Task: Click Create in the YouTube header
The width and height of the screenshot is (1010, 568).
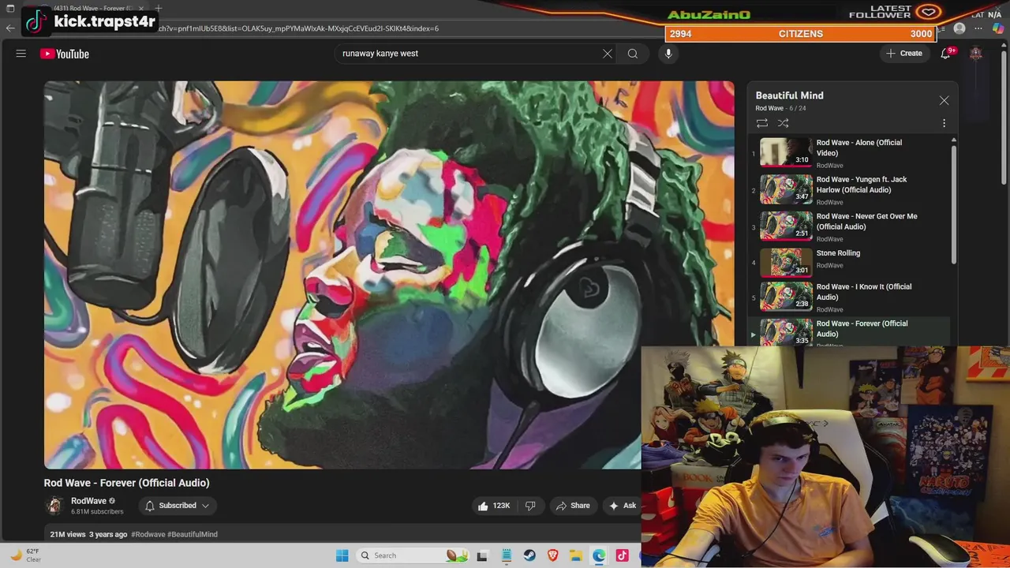Action: [x=904, y=54]
